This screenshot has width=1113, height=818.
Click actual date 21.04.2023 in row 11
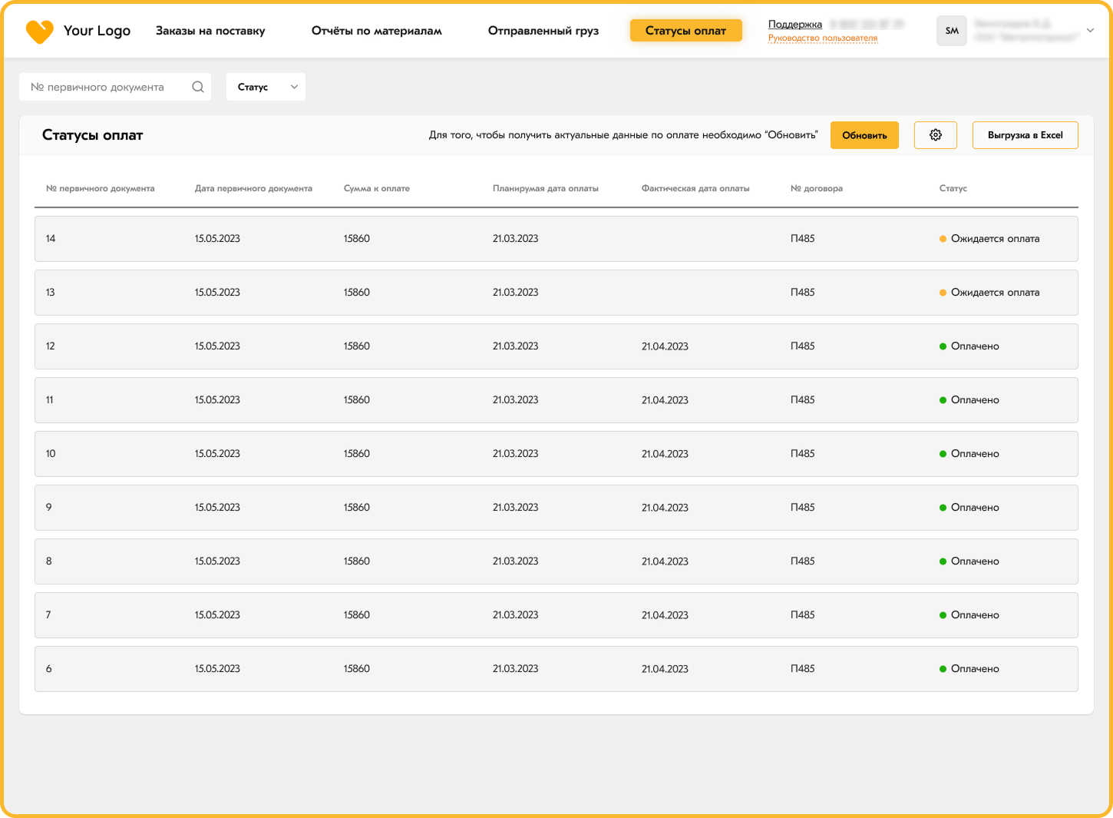pos(665,400)
